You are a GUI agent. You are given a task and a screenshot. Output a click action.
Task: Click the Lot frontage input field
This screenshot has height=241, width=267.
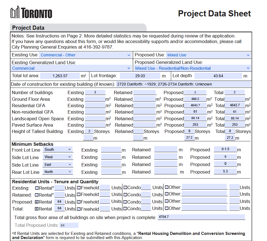click(x=140, y=76)
